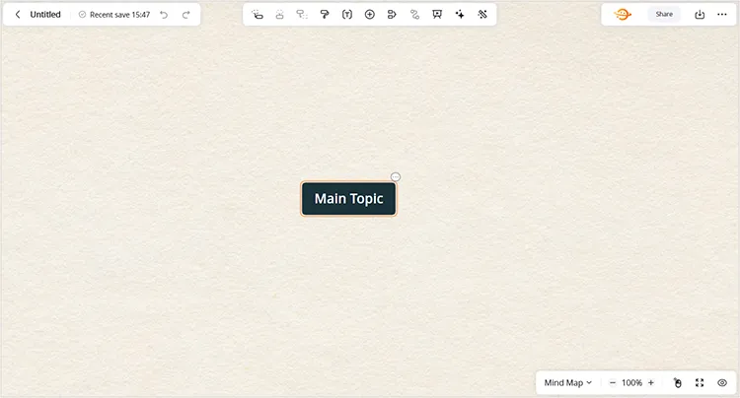
Task: Toggle the hand pan tool
Action: pos(677,383)
